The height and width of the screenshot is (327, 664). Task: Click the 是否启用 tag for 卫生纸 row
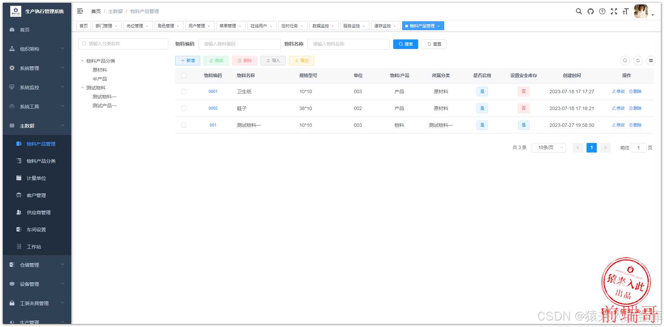click(482, 92)
